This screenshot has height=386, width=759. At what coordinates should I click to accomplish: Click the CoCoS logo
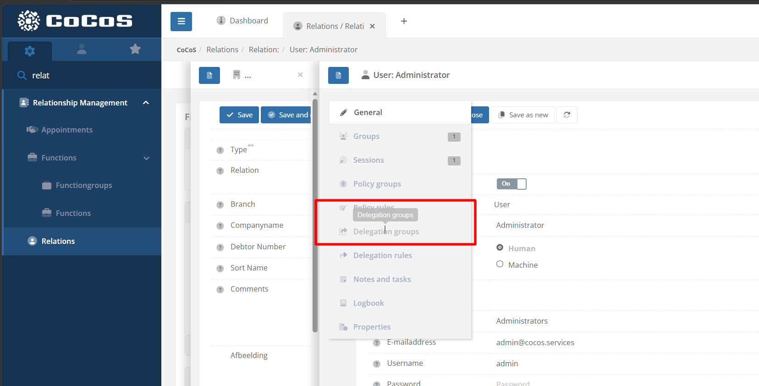coord(75,21)
